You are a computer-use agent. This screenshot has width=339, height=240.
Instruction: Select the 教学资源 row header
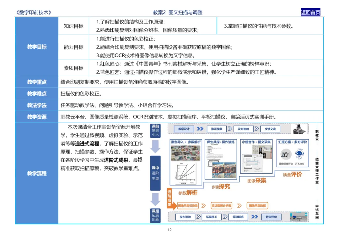tap(37, 117)
